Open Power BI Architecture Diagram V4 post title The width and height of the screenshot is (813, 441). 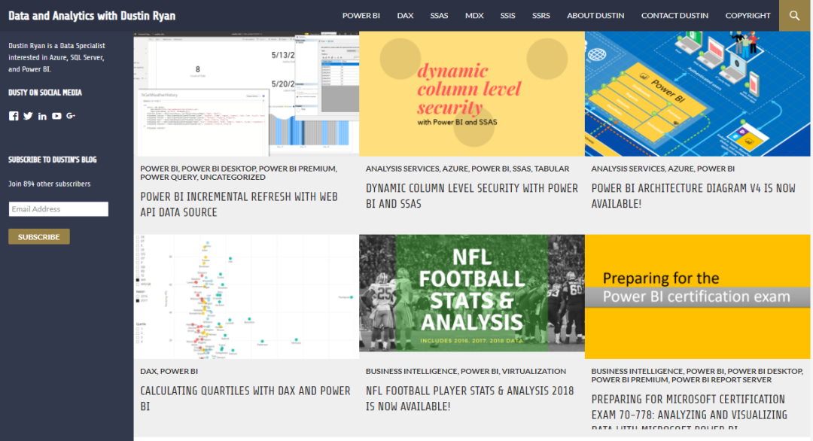click(x=693, y=196)
